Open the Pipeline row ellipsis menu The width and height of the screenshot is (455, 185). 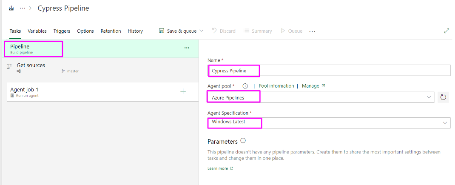(x=187, y=48)
